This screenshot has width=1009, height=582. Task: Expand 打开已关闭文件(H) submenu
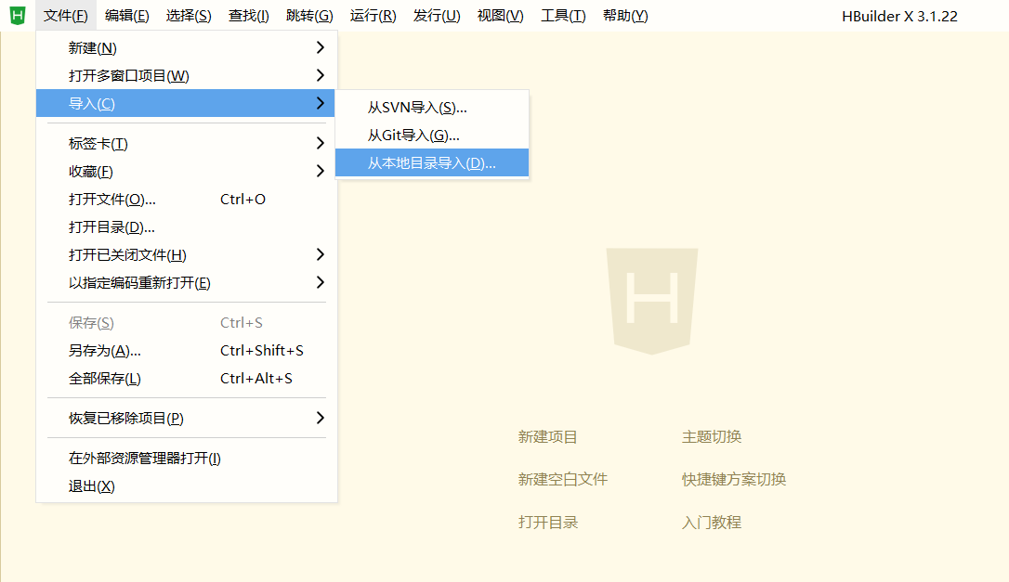coord(186,254)
